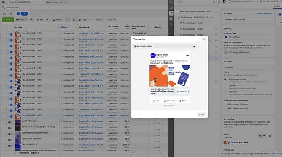Click the search magnifier icon in tree panel
The height and width of the screenshot is (157, 282).
click(214, 2)
